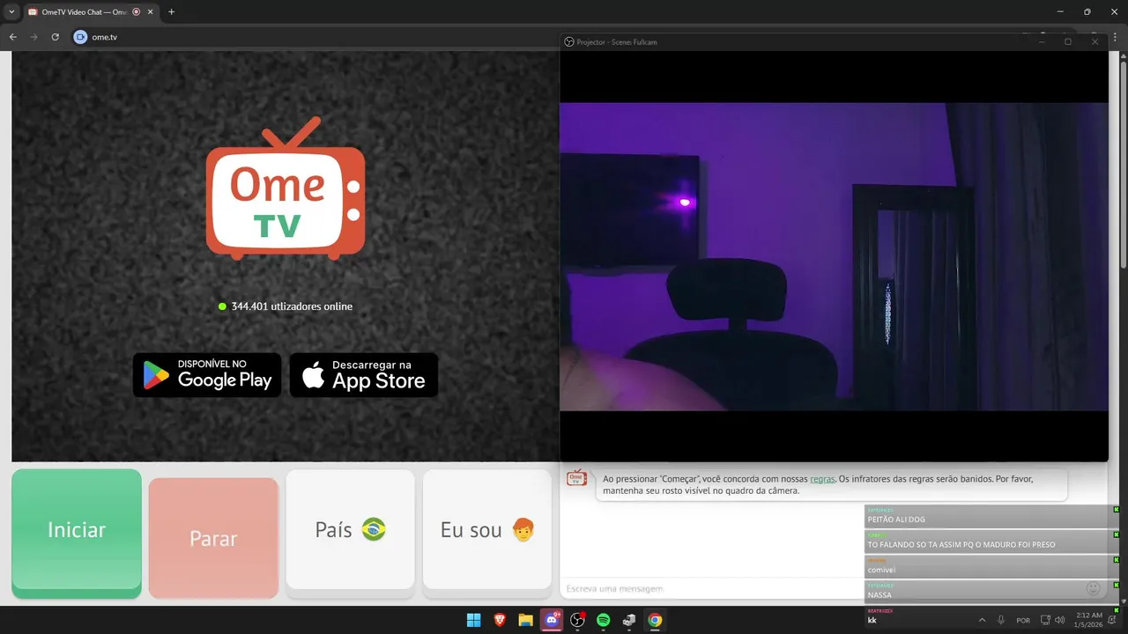
Task: Close the Projector Scene window
Action: [x=1095, y=41]
